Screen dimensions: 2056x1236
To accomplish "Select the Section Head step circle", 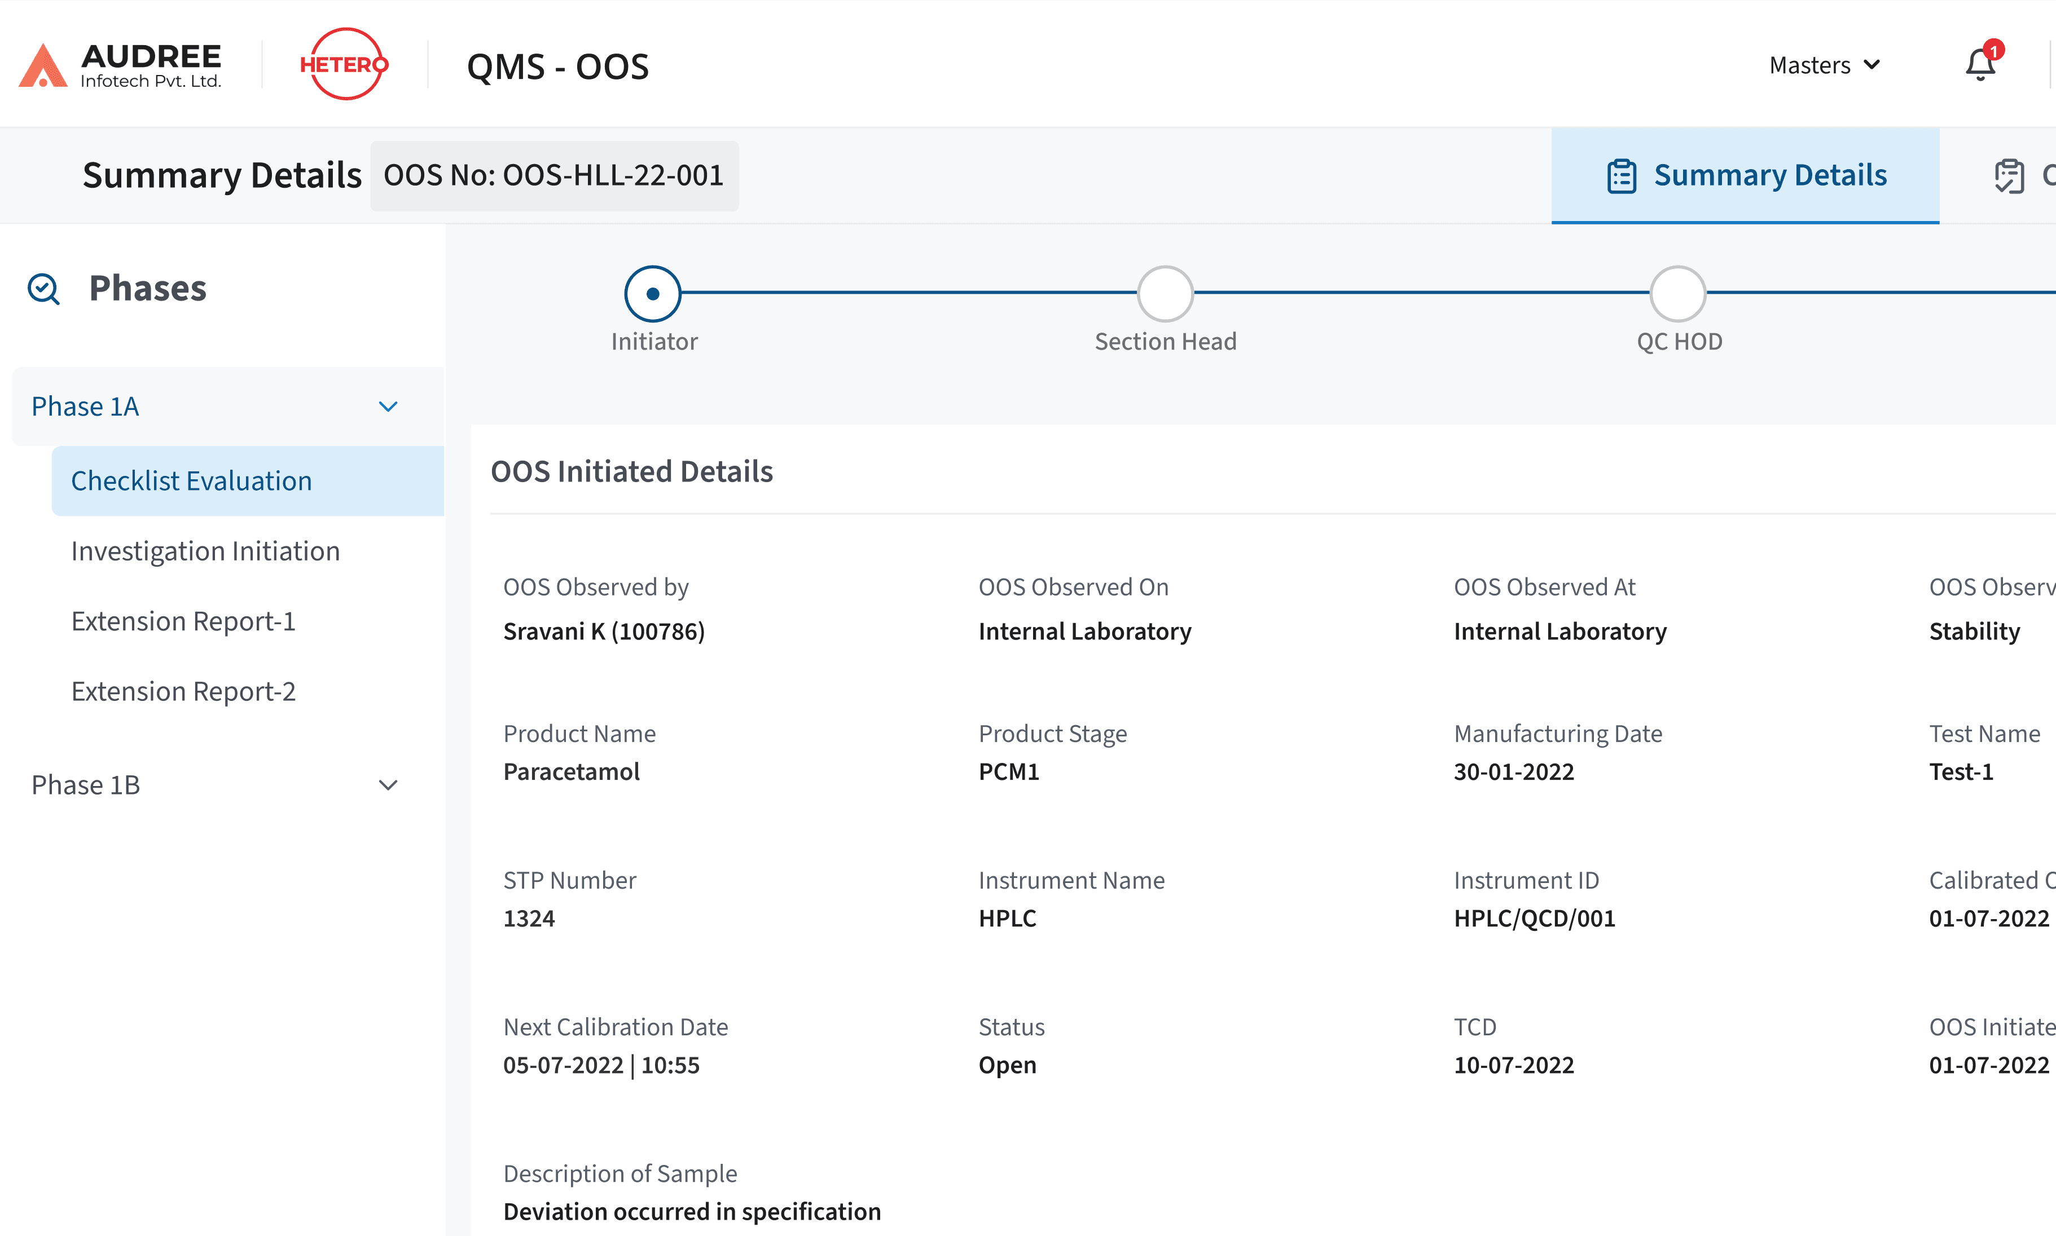I will click(x=1165, y=292).
